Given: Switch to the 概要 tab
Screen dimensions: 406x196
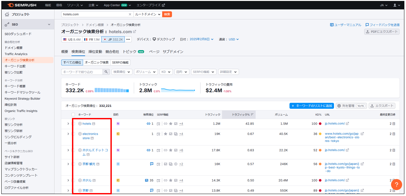Looking at the screenshot, I should pyautogui.click(x=65, y=51).
